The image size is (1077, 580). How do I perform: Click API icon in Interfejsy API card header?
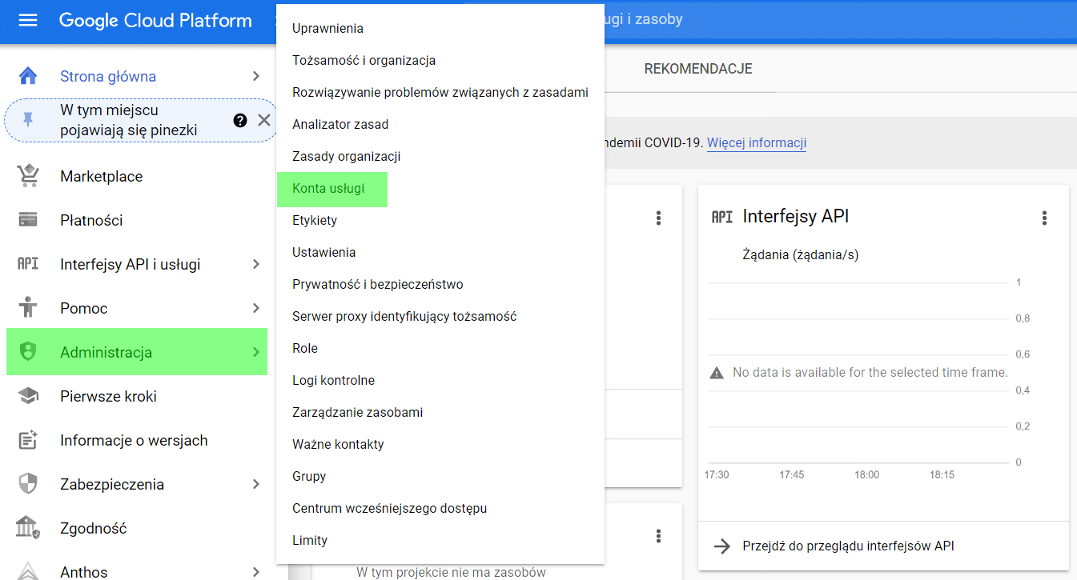pos(722,217)
